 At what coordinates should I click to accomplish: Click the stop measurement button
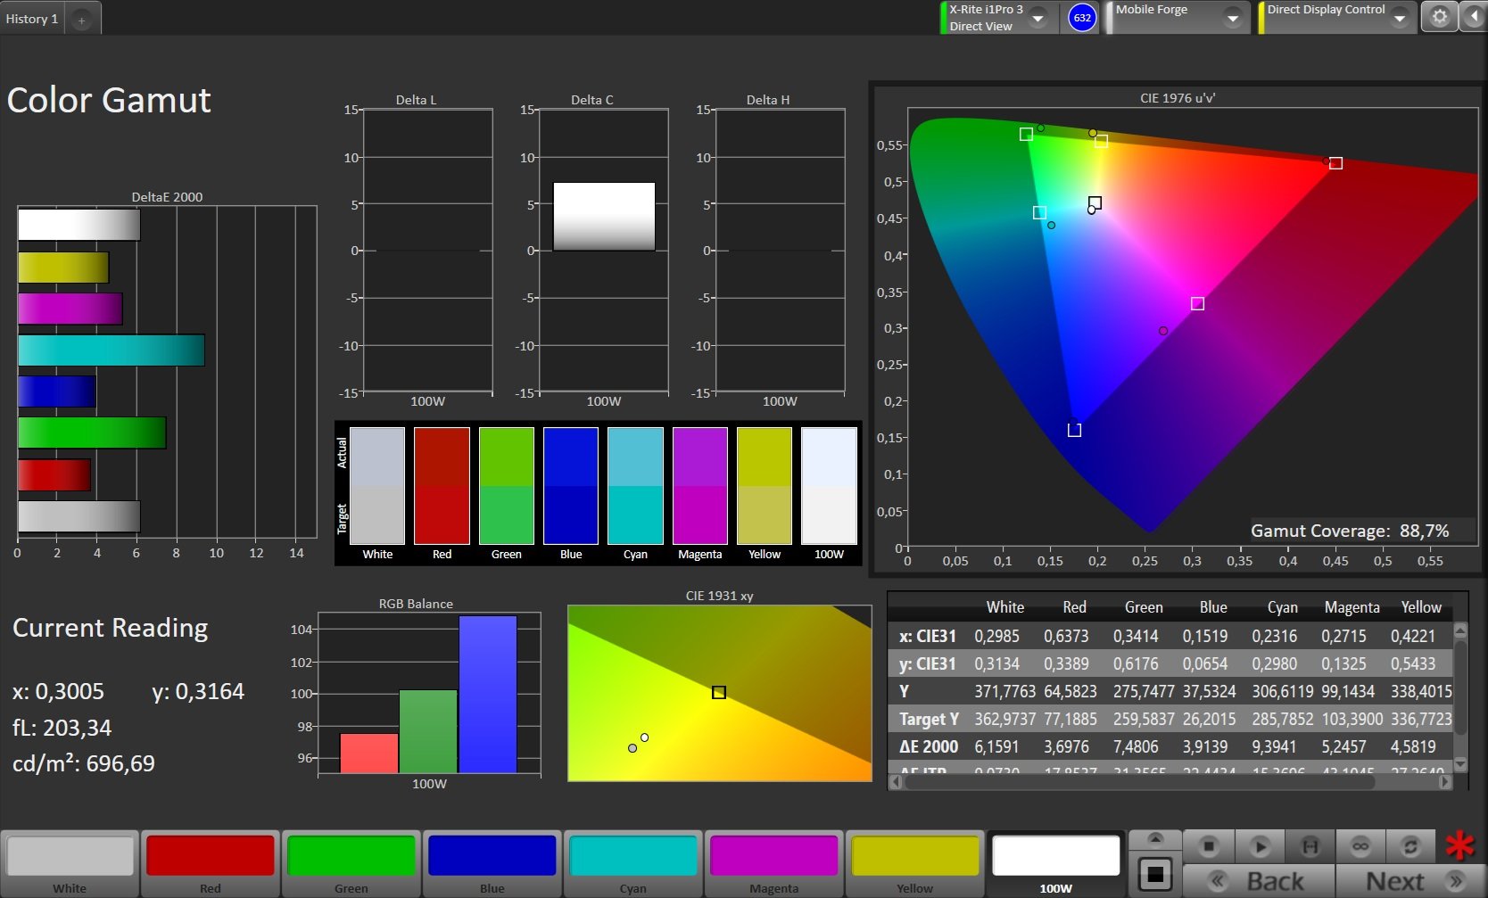coord(1209,845)
